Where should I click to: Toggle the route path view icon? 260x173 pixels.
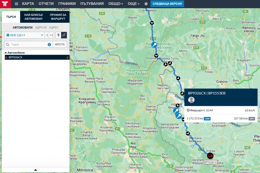(x=64, y=35)
